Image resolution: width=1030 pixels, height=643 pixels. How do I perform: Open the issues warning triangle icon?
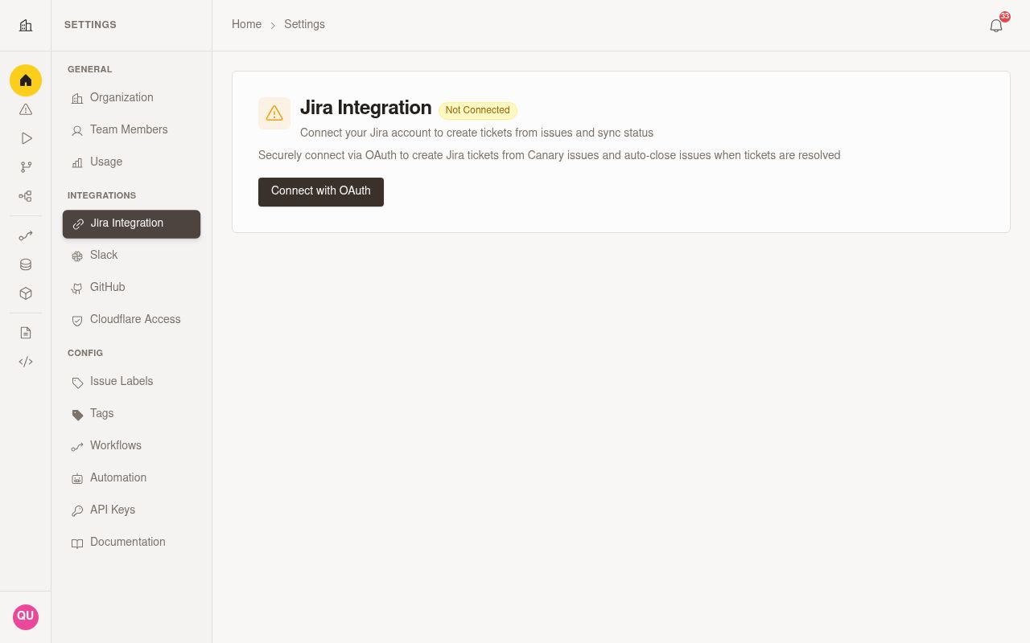pos(26,109)
